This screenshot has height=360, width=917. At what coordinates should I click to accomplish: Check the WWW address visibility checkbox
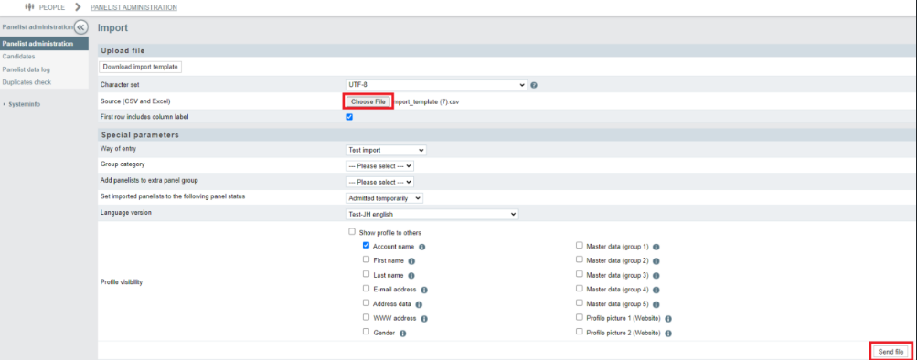click(x=366, y=317)
